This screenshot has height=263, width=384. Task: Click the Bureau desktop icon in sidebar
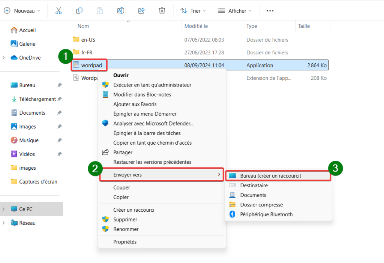(14, 85)
